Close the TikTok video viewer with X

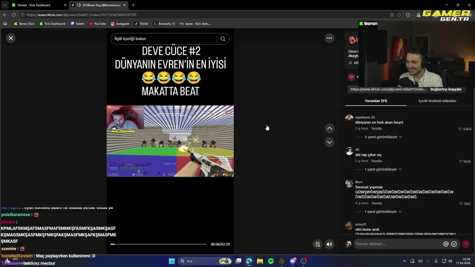tap(11, 38)
